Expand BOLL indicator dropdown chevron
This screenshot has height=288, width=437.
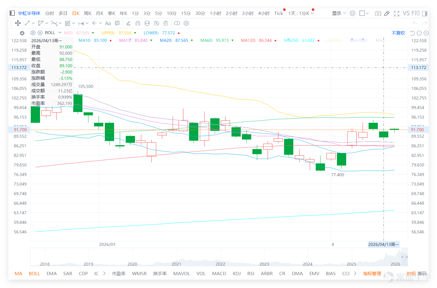(60, 33)
